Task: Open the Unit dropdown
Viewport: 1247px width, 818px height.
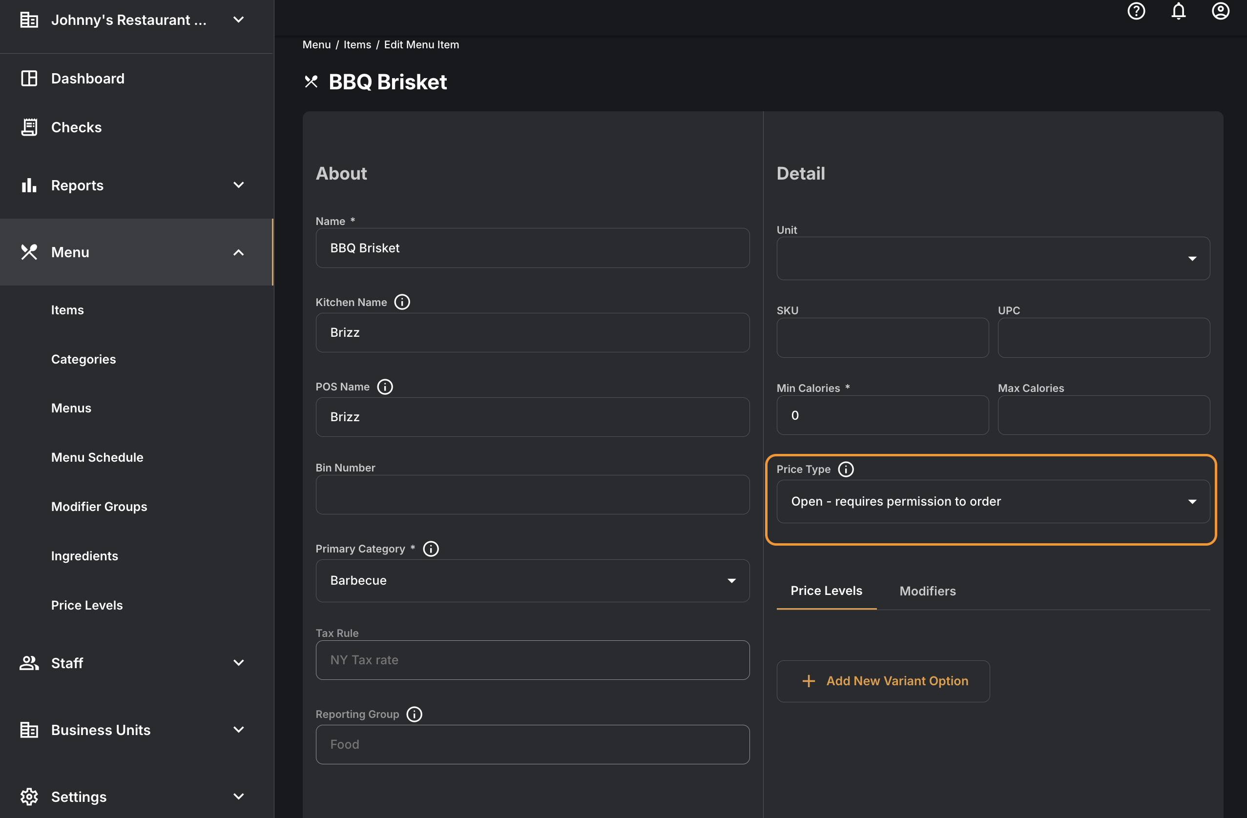Action: coord(993,259)
